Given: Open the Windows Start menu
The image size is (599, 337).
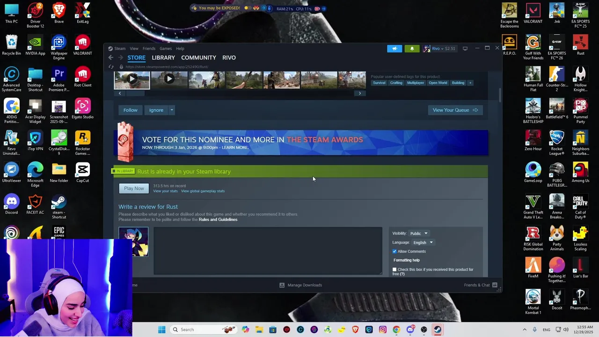Looking at the screenshot, I should click(161, 330).
